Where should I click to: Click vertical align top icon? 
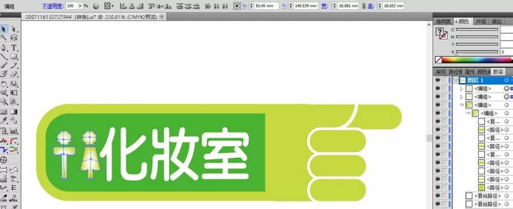coord(151,6)
